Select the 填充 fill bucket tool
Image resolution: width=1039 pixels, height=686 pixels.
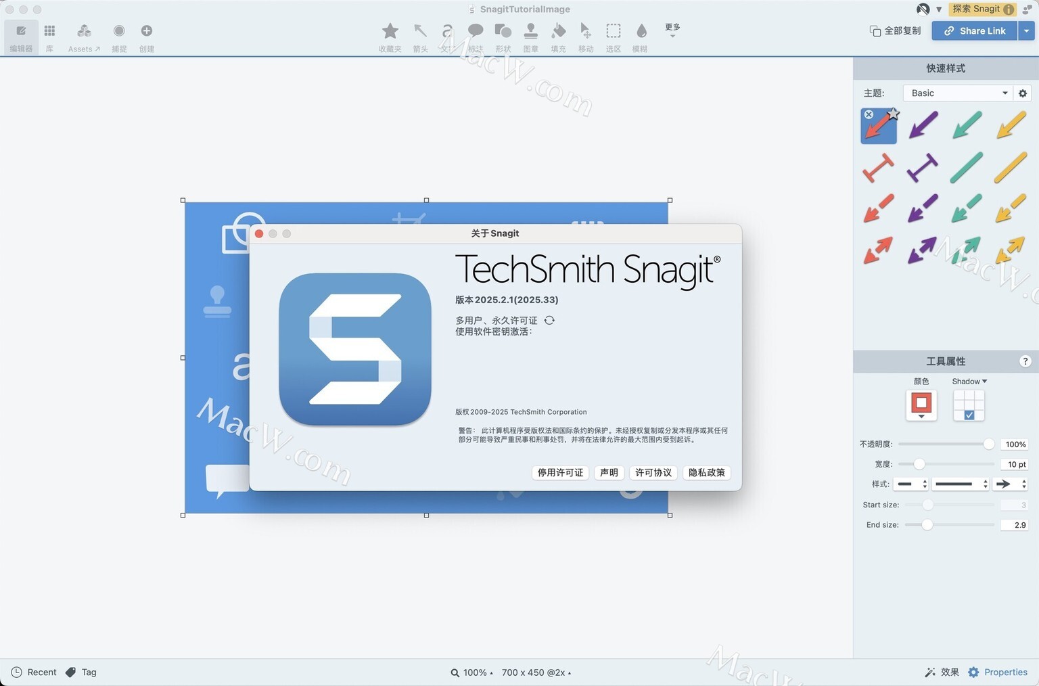point(558,37)
